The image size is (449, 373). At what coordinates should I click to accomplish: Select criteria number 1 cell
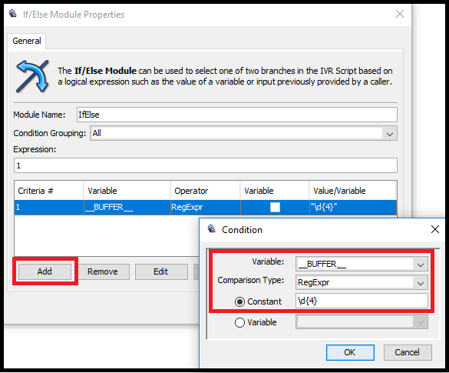tap(48, 207)
